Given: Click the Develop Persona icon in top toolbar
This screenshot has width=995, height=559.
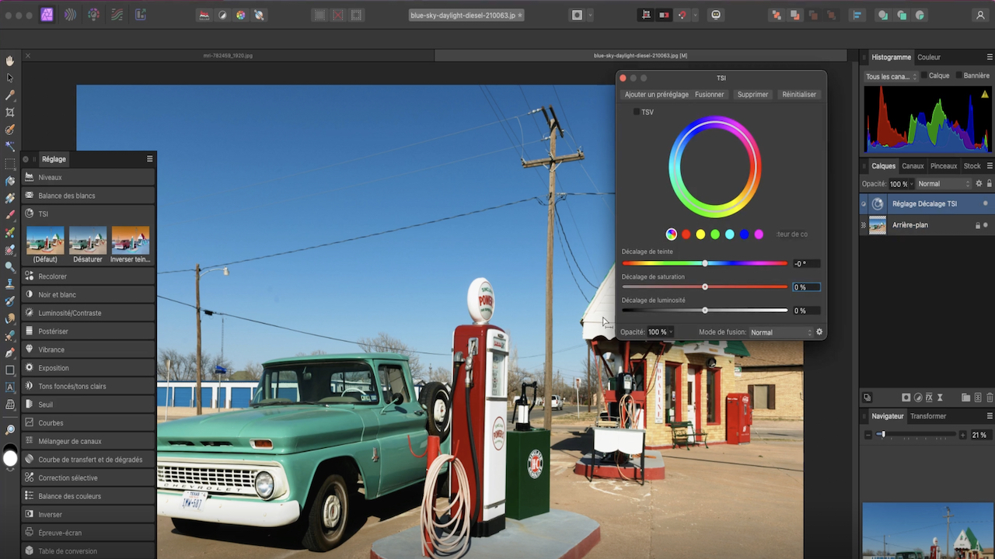Looking at the screenshot, I should (93, 15).
